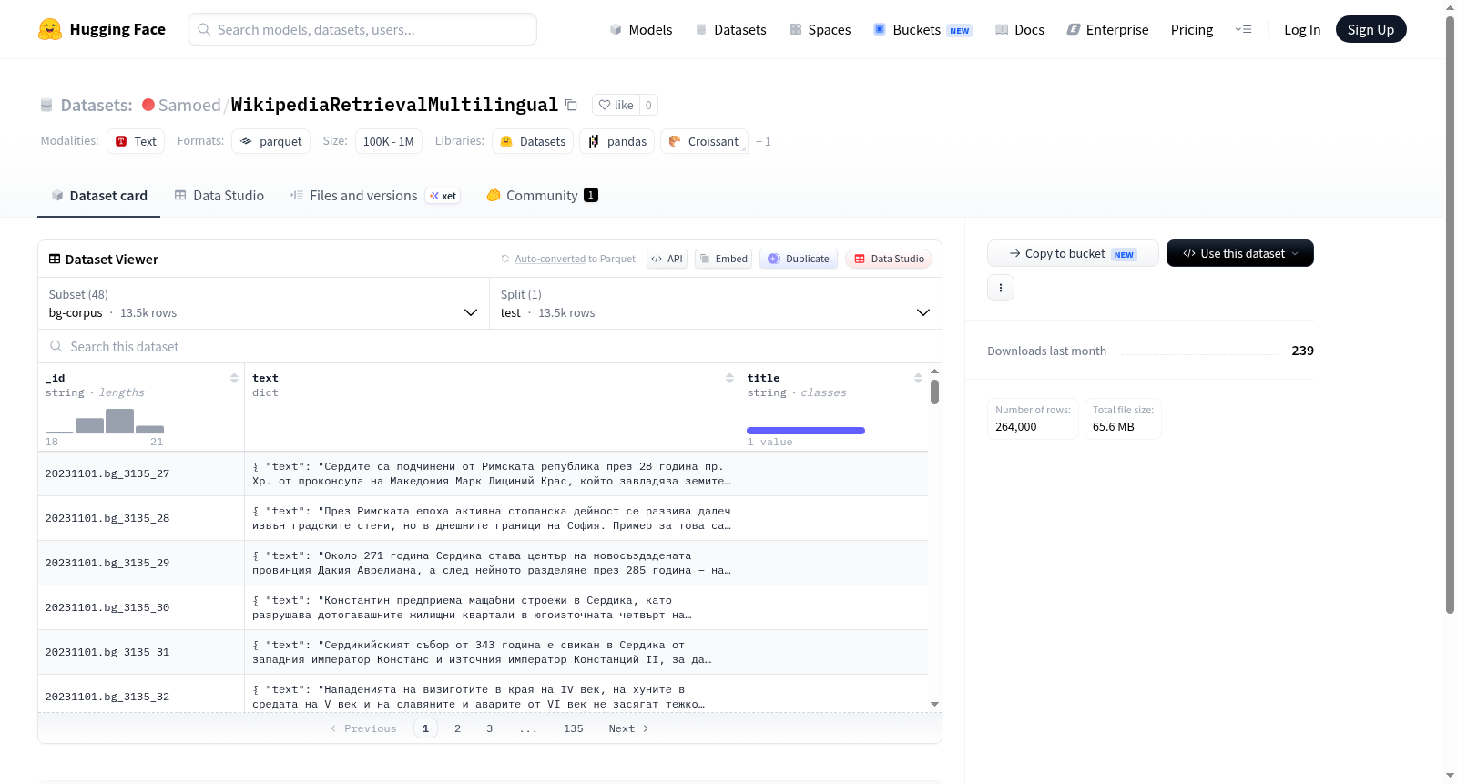
Task: Open the Docs nav item
Action: (1020, 29)
